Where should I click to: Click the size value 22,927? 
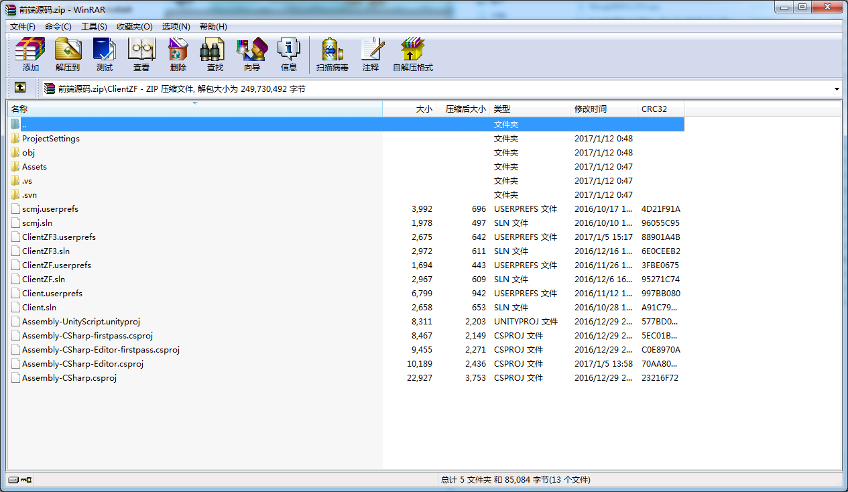tap(420, 377)
